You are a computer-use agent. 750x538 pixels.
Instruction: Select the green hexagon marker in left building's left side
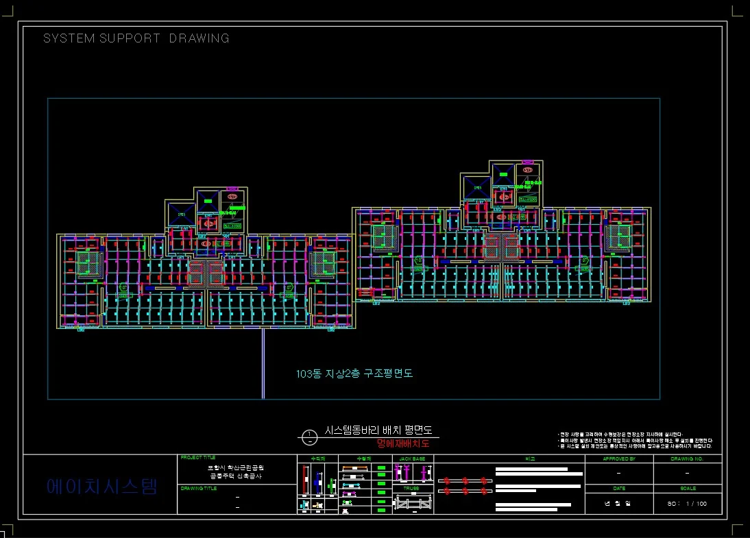123,288
